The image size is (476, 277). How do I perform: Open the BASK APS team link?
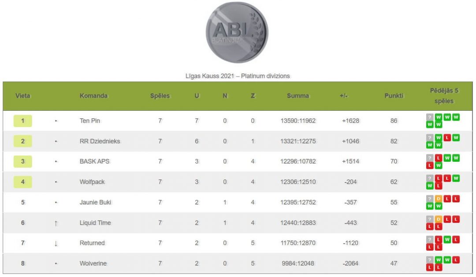tap(94, 161)
